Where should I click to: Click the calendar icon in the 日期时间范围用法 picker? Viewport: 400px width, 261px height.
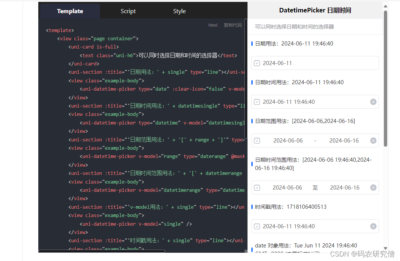257,187
